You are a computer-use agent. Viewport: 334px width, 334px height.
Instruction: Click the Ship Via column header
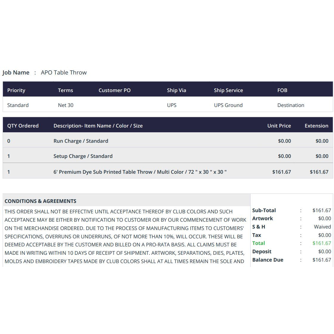[x=176, y=90]
